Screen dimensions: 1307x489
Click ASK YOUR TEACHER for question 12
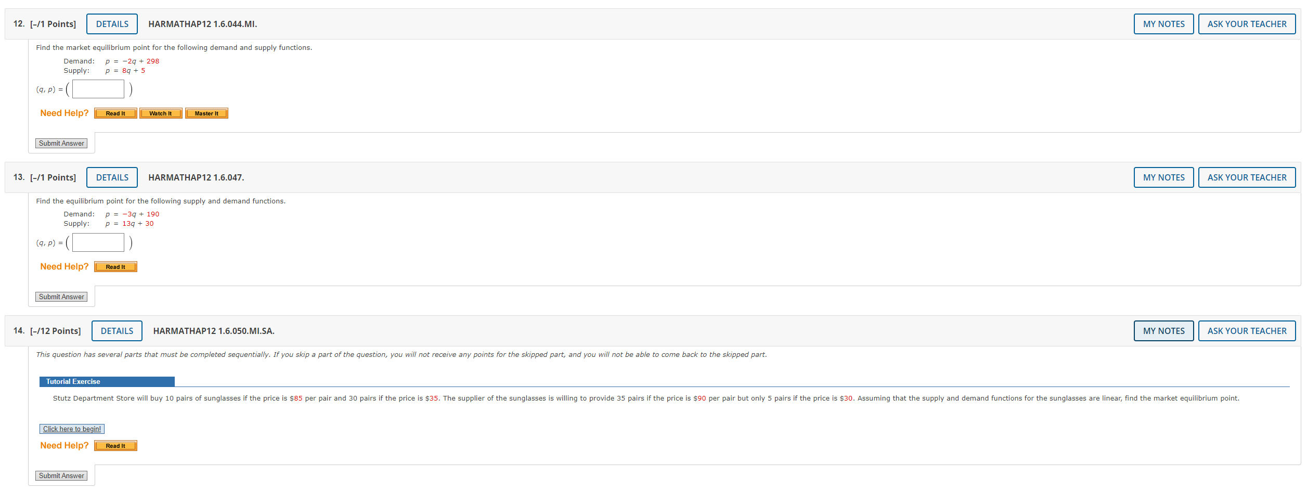[1247, 24]
